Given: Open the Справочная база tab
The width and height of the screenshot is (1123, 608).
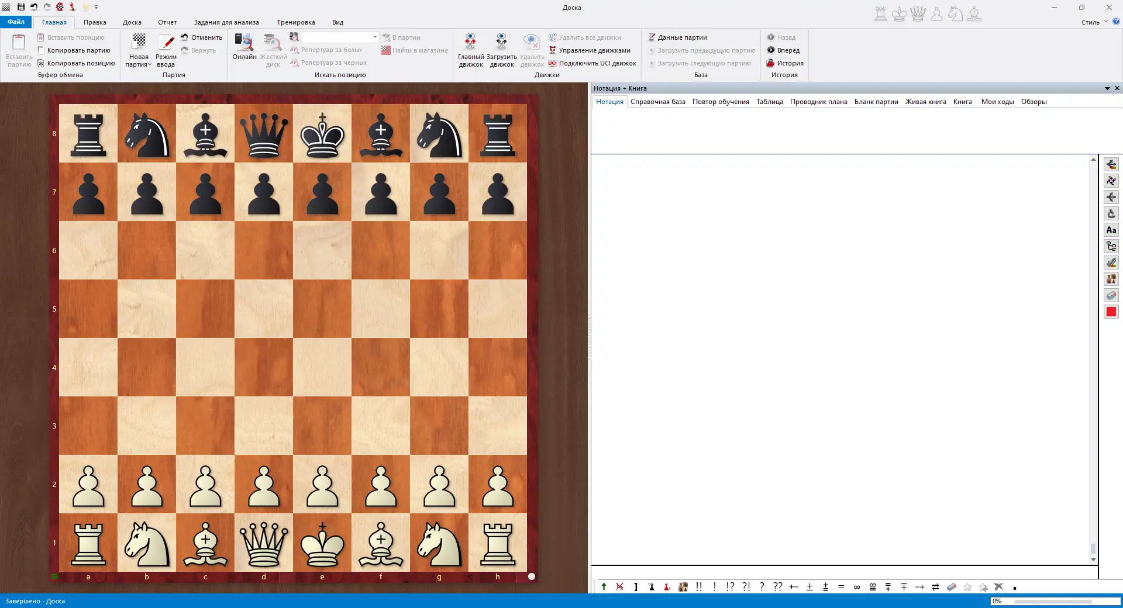Looking at the screenshot, I should pos(657,102).
